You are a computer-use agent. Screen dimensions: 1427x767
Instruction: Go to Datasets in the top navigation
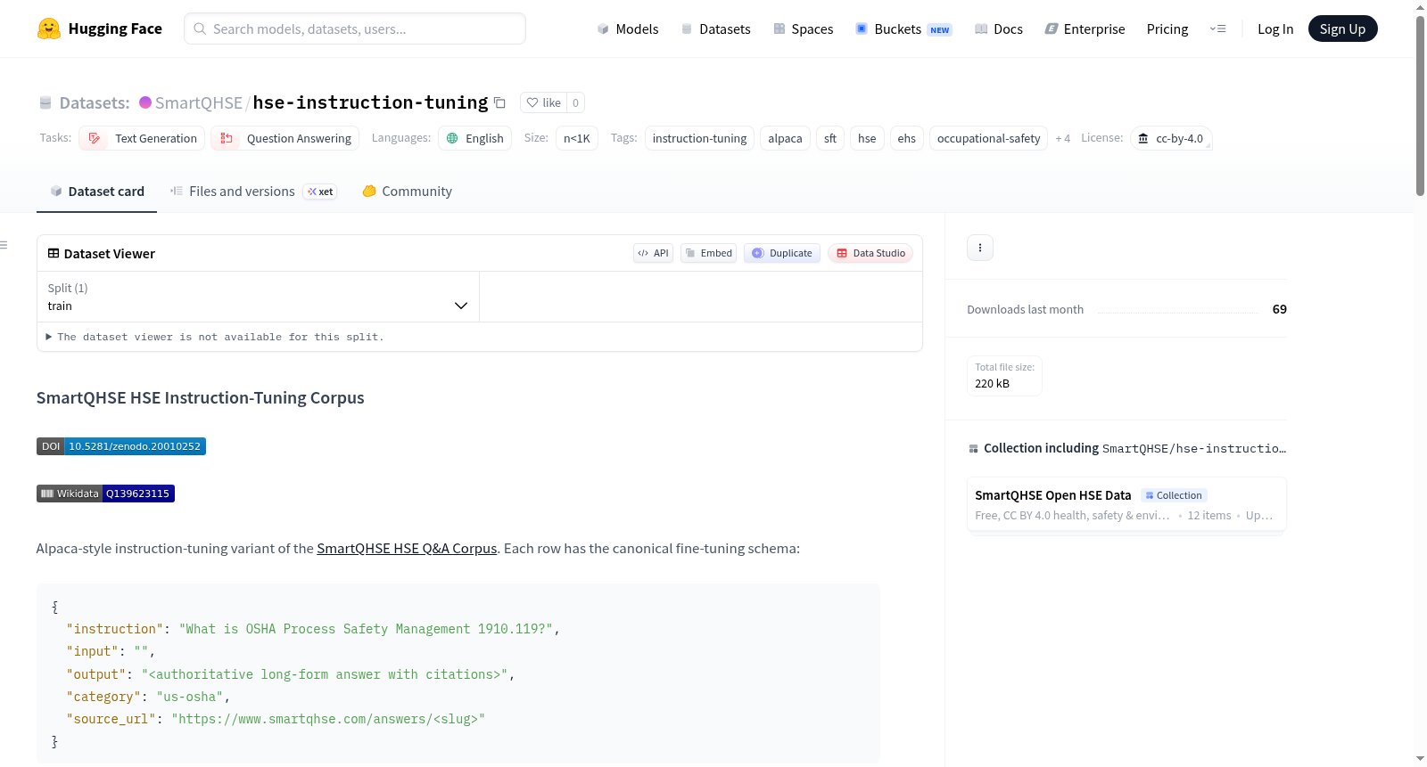point(715,29)
